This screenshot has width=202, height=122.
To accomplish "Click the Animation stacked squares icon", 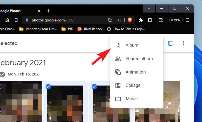I will [118, 72].
